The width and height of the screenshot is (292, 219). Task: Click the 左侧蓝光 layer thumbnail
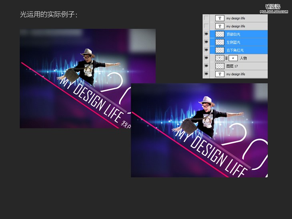[x=220, y=42]
